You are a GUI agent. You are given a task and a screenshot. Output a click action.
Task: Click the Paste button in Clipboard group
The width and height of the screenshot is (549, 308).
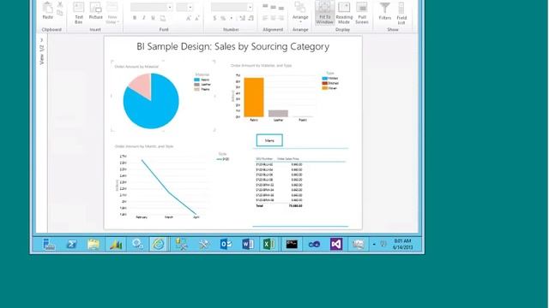(x=48, y=10)
